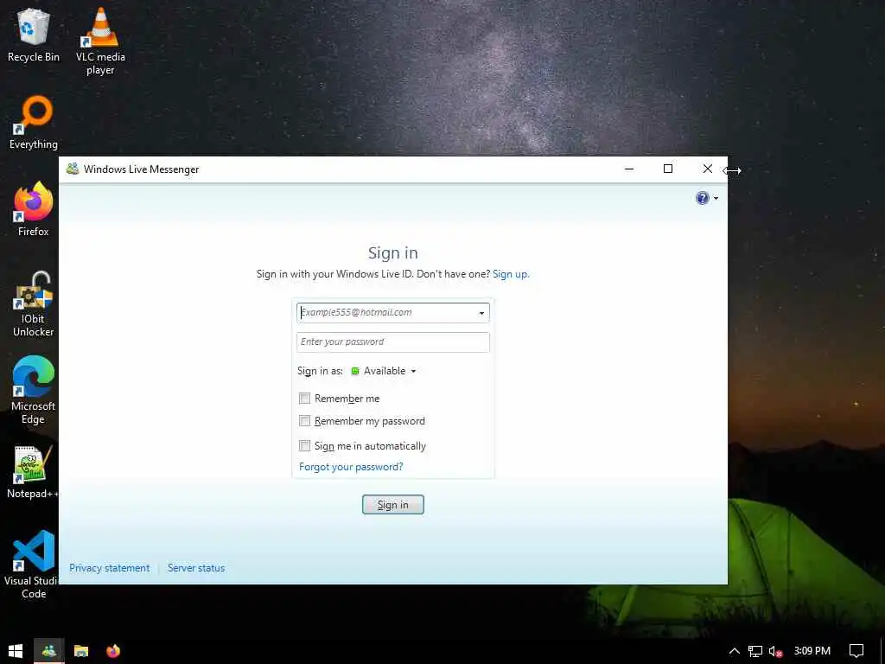
Task: Click the muted volume tray icon
Action: point(775,651)
